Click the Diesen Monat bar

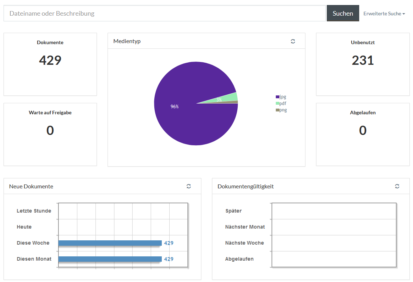click(110, 259)
